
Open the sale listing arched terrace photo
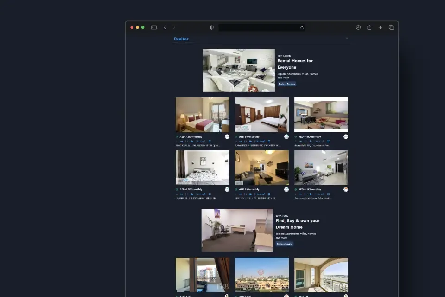pos(321,275)
